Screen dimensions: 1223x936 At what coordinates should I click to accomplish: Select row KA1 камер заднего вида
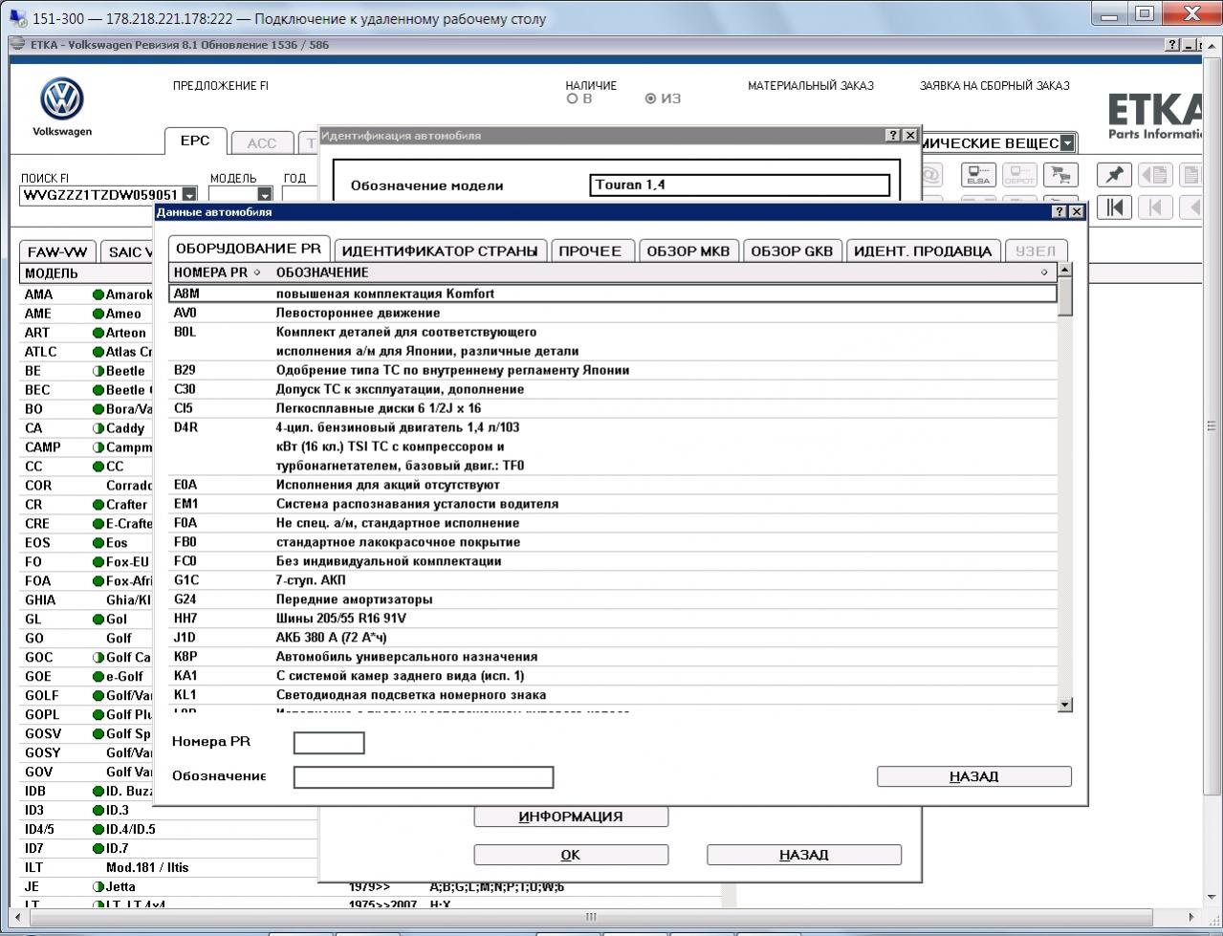pyautogui.click(x=613, y=676)
